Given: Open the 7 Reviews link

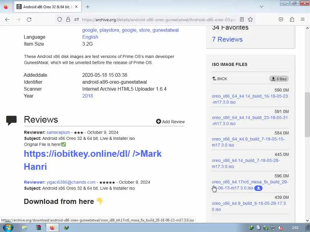Looking at the screenshot, I should (227, 39).
